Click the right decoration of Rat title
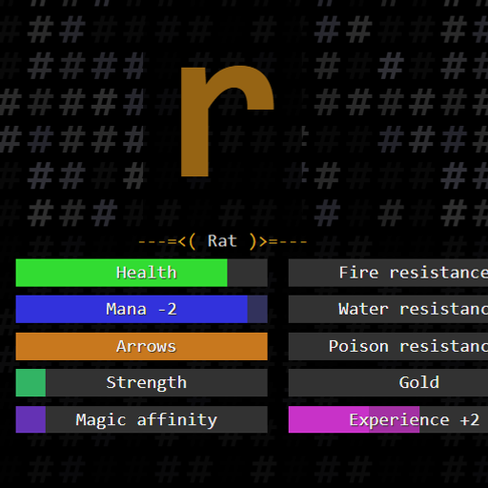The width and height of the screenshot is (488, 488). coord(278,241)
